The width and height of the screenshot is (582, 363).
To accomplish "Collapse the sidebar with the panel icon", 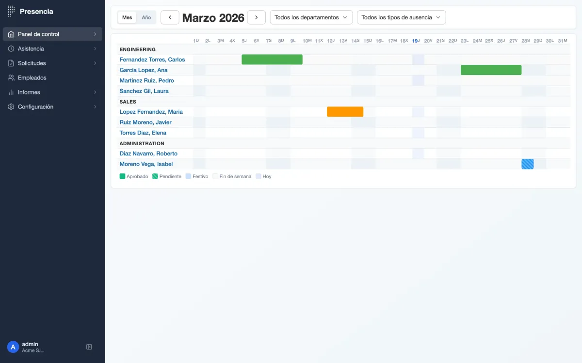I will coord(89,347).
